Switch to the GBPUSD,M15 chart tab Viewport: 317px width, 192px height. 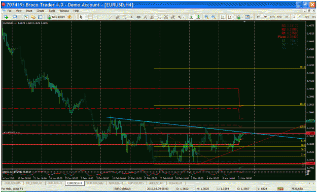point(136,183)
